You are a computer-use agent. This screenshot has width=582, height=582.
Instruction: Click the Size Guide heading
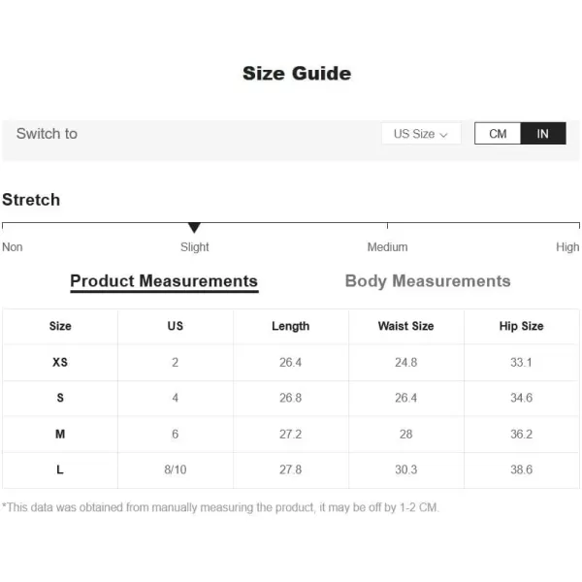(x=297, y=73)
